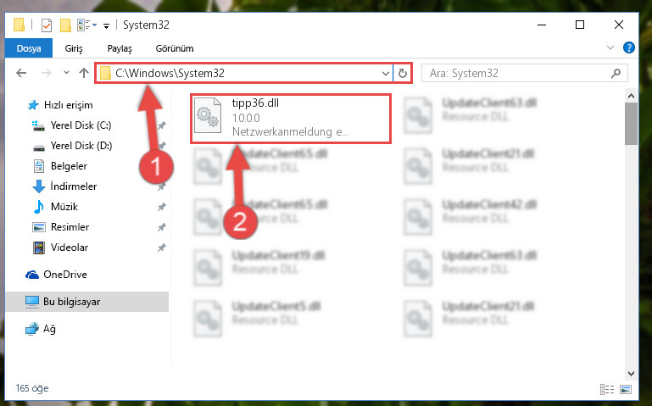This screenshot has height=406, width=652.
Task: Open recent locations dropdown arrow
Action: click(x=66, y=73)
